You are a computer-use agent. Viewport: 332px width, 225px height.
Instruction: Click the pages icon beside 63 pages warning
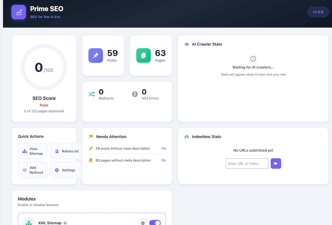pos(91,160)
